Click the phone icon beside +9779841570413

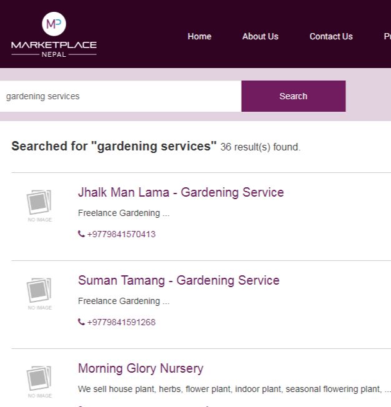pos(81,234)
